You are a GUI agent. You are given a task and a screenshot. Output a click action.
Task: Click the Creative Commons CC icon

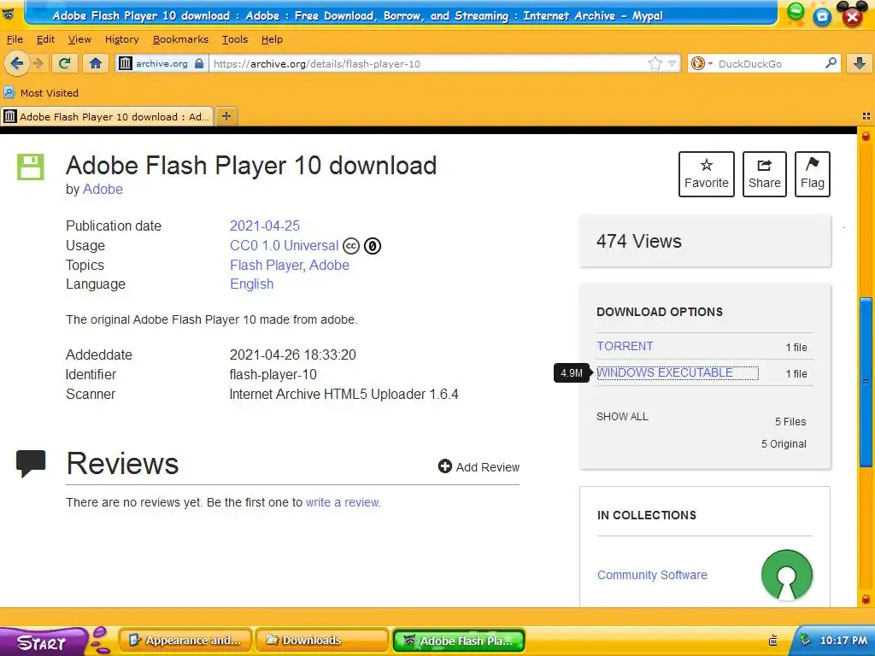(x=351, y=245)
